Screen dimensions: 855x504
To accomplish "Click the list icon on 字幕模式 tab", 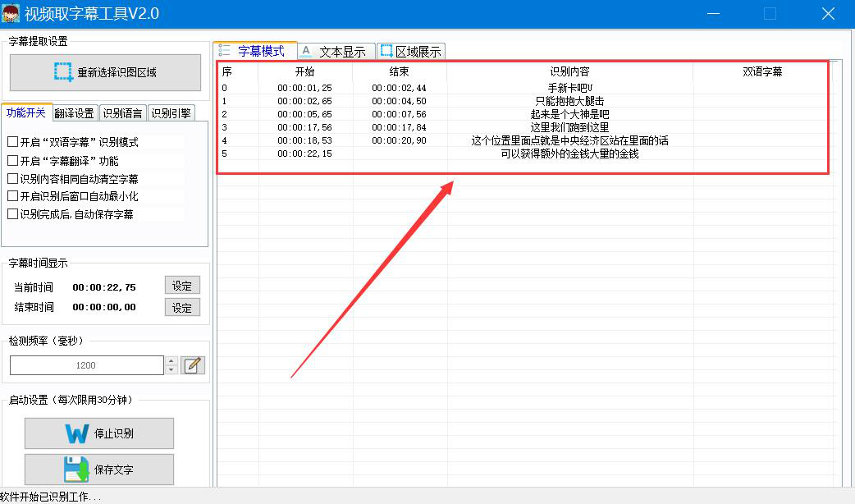I will 224,51.
